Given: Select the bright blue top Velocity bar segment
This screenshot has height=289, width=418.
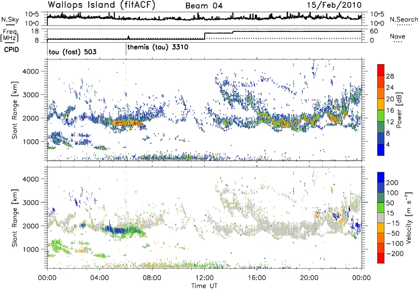Looking at the screenshot, I should pyautogui.click(x=381, y=177).
